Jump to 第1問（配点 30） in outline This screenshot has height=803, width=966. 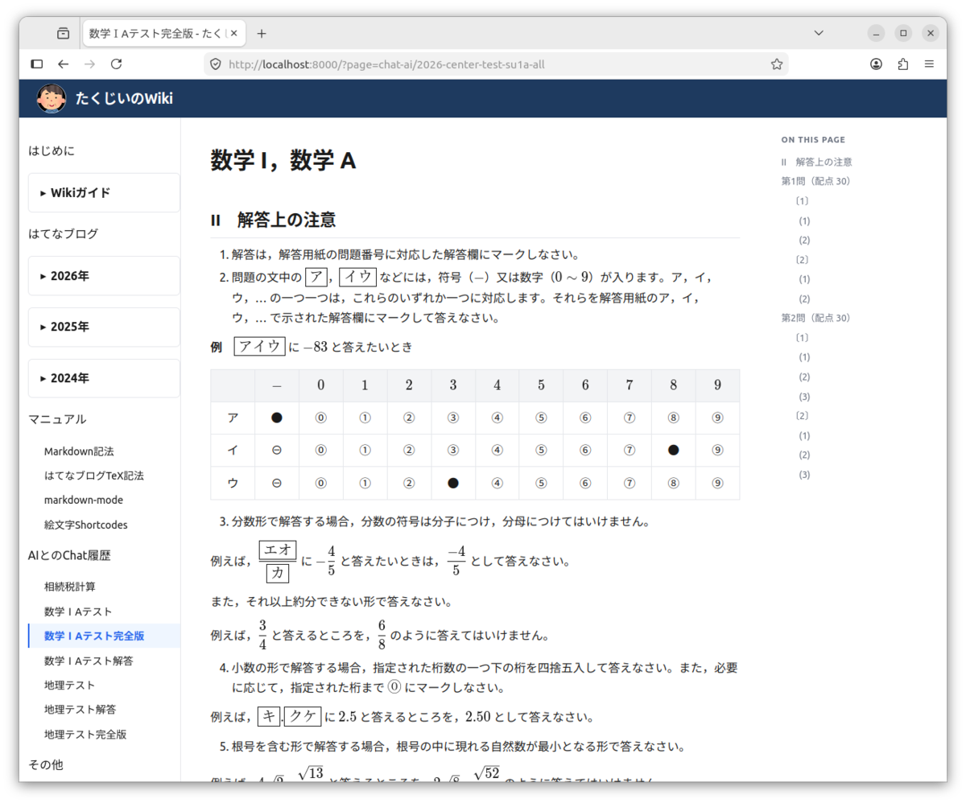click(x=815, y=181)
